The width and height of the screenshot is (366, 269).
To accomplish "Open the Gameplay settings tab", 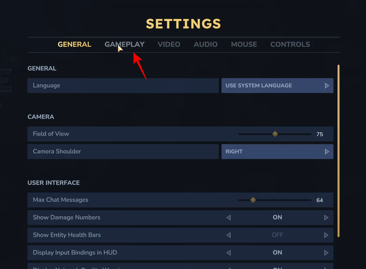I will pos(124,44).
